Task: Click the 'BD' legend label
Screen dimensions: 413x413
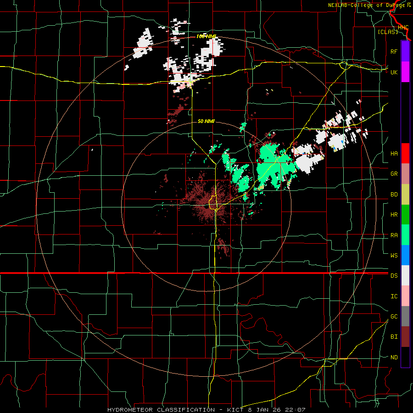Action: pos(394,195)
